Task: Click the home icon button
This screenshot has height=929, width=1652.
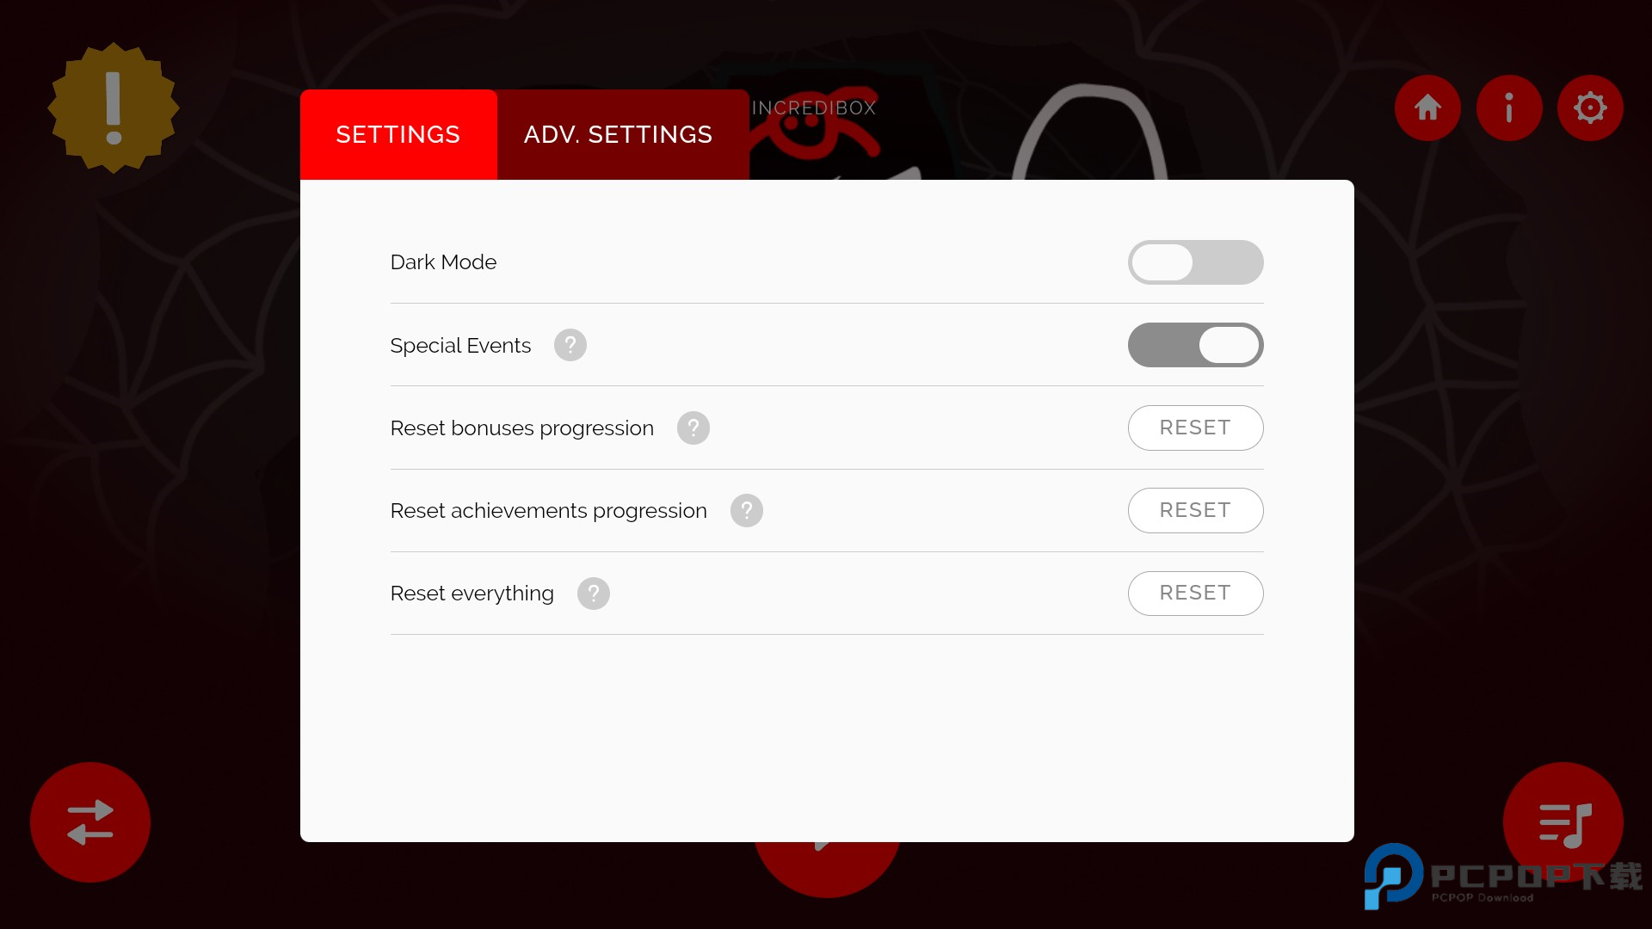Action: coord(1427,108)
